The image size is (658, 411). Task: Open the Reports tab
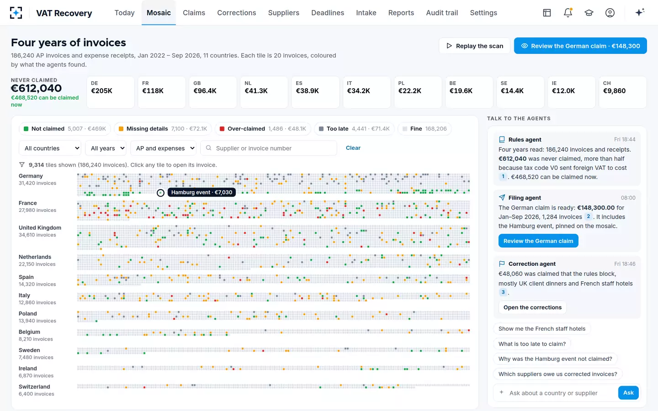401,13
